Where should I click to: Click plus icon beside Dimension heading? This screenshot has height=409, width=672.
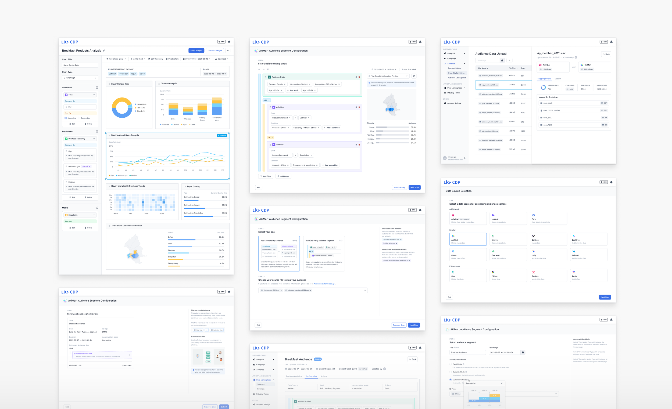pos(97,88)
